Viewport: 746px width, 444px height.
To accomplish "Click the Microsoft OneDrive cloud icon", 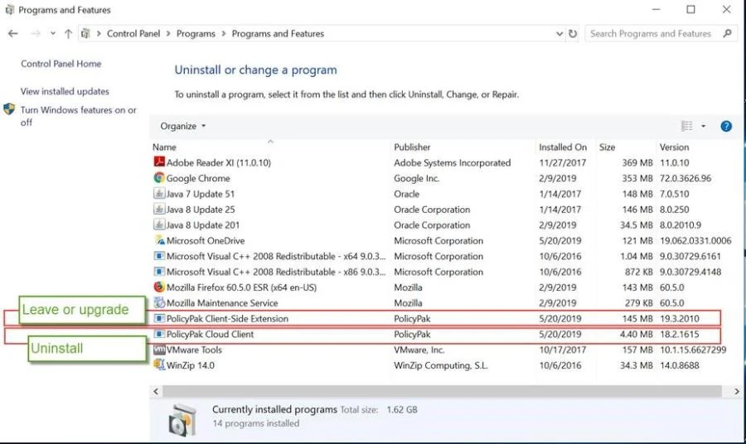I will tap(159, 241).
